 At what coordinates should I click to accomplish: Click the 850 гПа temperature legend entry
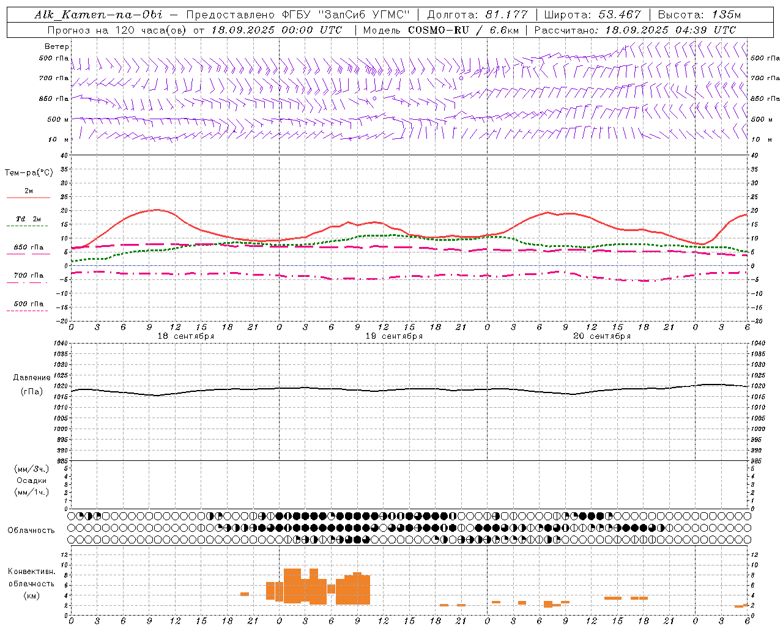point(28,247)
